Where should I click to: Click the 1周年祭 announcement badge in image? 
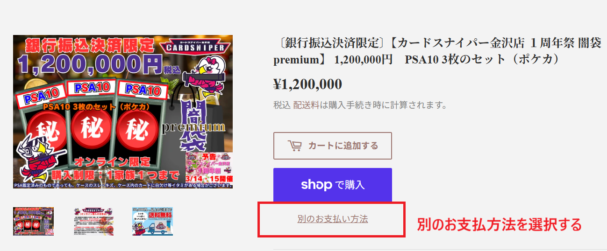209,167
